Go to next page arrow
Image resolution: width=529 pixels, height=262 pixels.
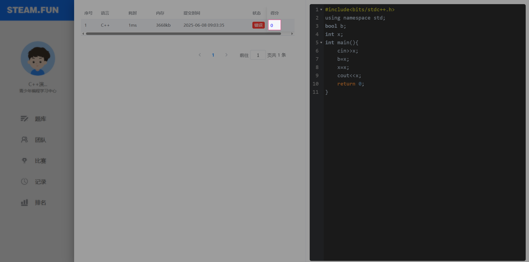(x=226, y=55)
